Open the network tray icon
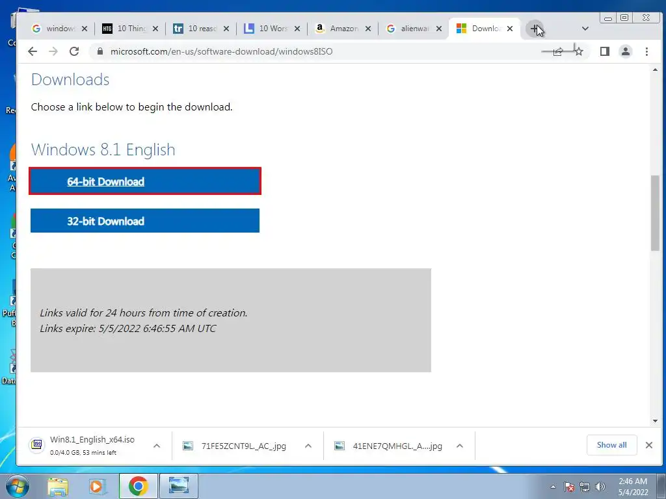The image size is (666, 499). [x=585, y=487]
